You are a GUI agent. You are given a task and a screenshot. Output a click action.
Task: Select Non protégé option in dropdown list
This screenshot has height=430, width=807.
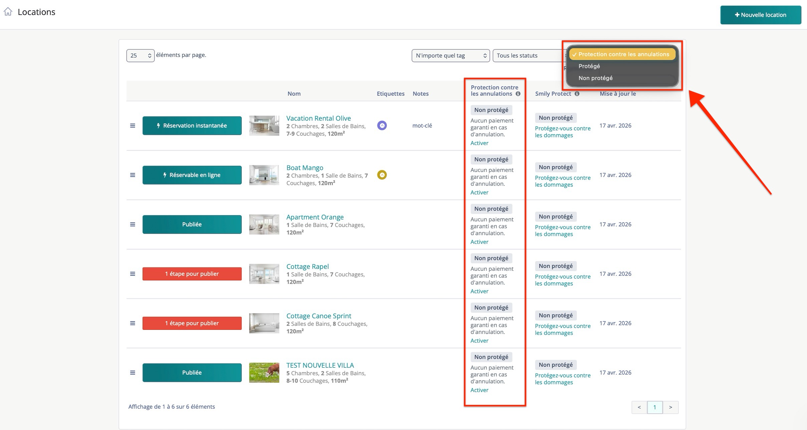click(595, 78)
